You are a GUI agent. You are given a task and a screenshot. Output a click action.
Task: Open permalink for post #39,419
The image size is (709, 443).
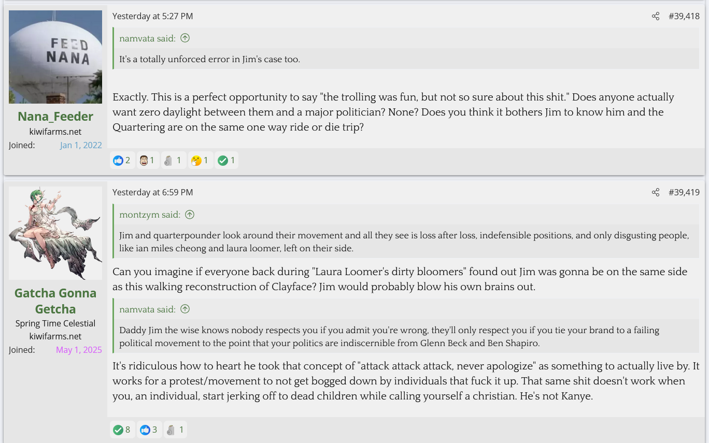click(684, 192)
